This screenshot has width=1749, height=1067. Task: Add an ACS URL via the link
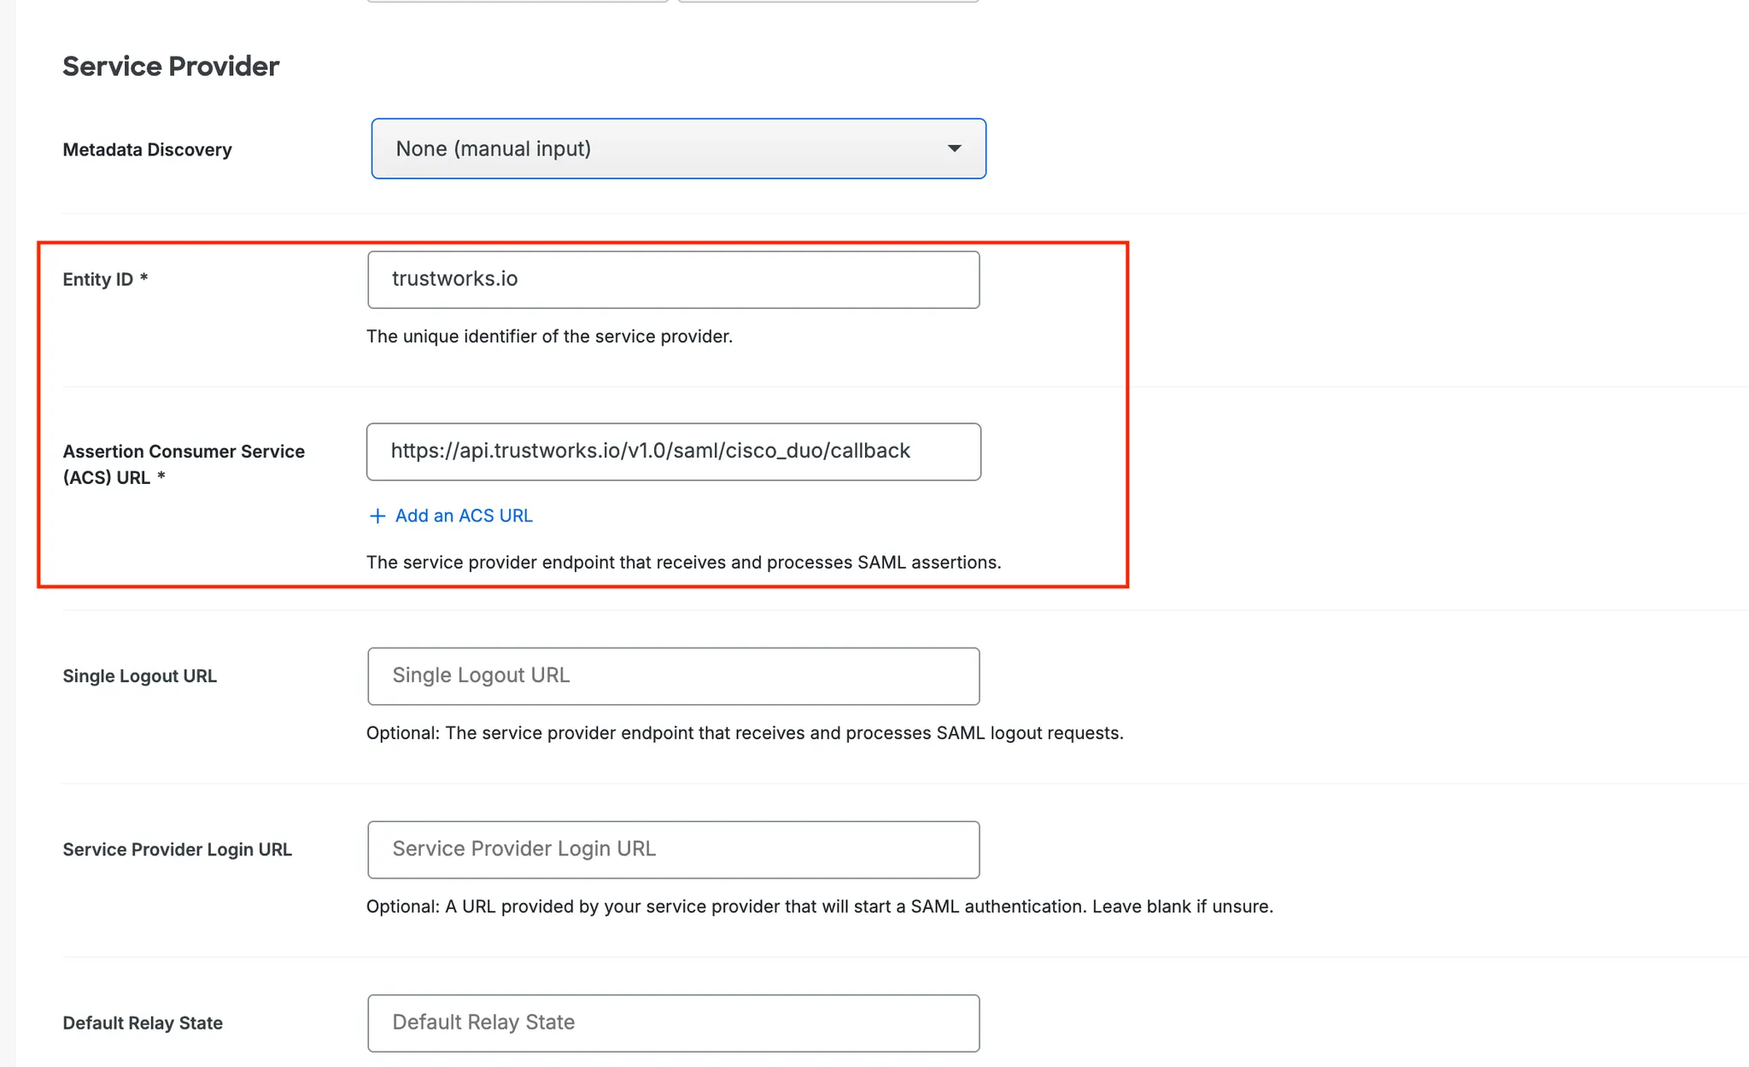tap(450, 516)
